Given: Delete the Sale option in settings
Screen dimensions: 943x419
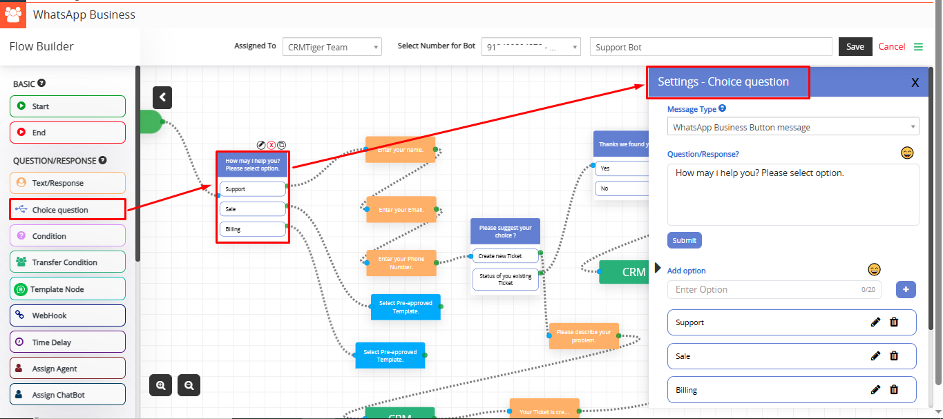Looking at the screenshot, I should [x=894, y=356].
